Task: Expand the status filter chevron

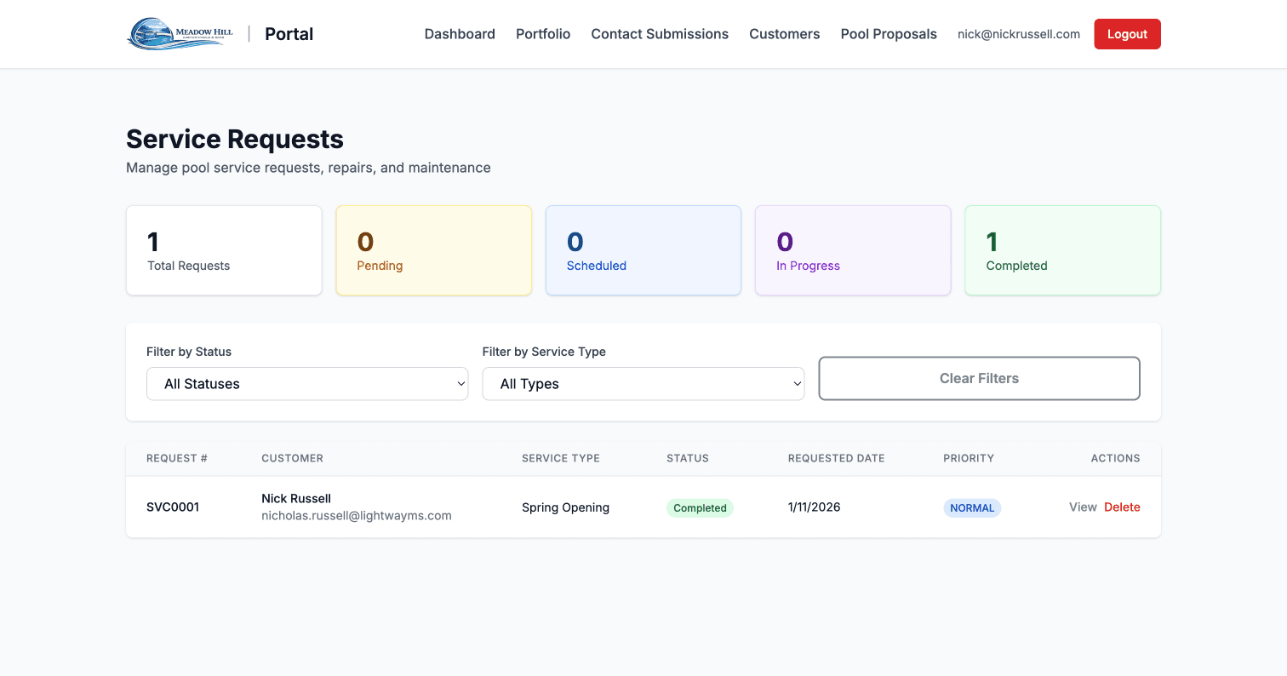Action: point(458,384)
